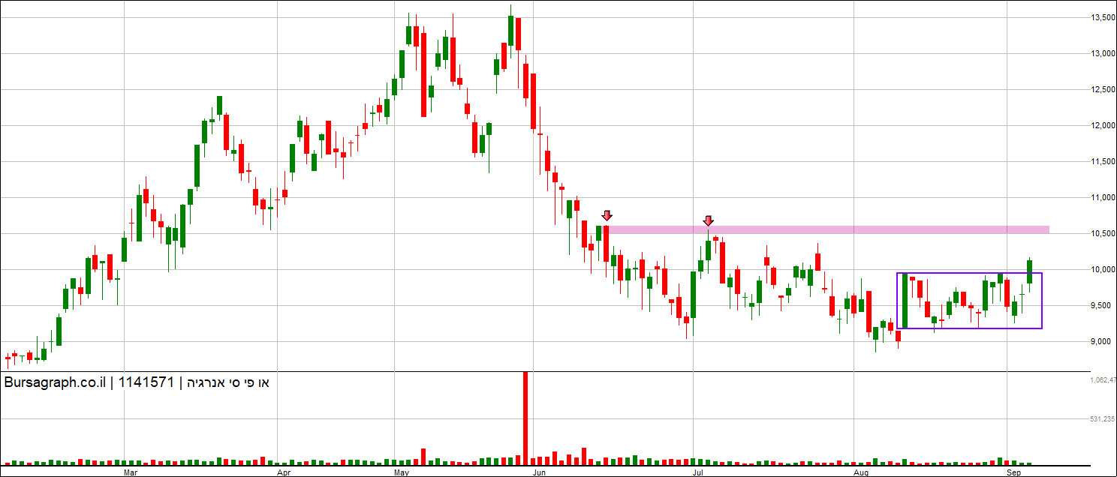1117x477 pixels.
Task: Click the 11,500 price axis label
Action: click(x=1103, y=161)
